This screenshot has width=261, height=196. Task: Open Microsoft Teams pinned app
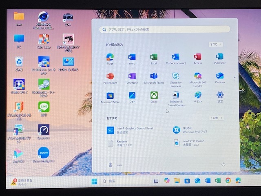click(x=154, y=78)
